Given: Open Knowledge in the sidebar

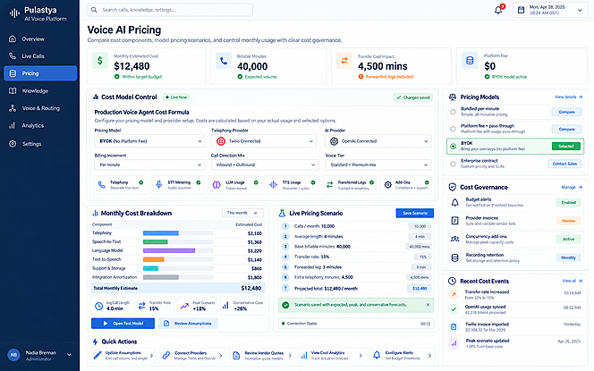Looking at the screenshot, I should pyautogui.click(x=39, y=91).
